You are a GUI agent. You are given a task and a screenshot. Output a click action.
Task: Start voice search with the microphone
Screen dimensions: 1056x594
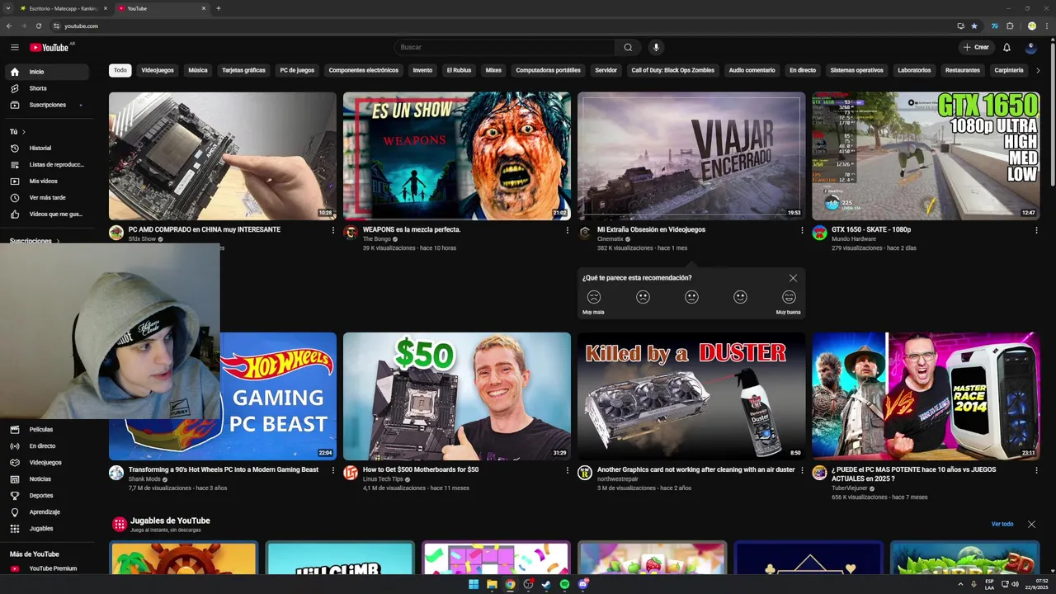[x=656, y=47]
